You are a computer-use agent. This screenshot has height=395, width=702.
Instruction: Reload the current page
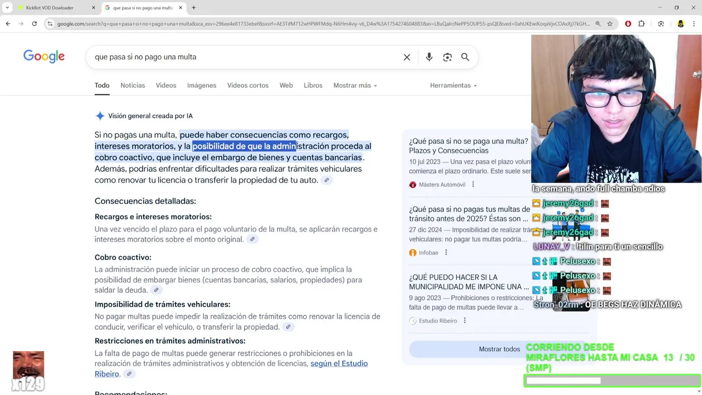pyautogui.click(x=34, y=24)
